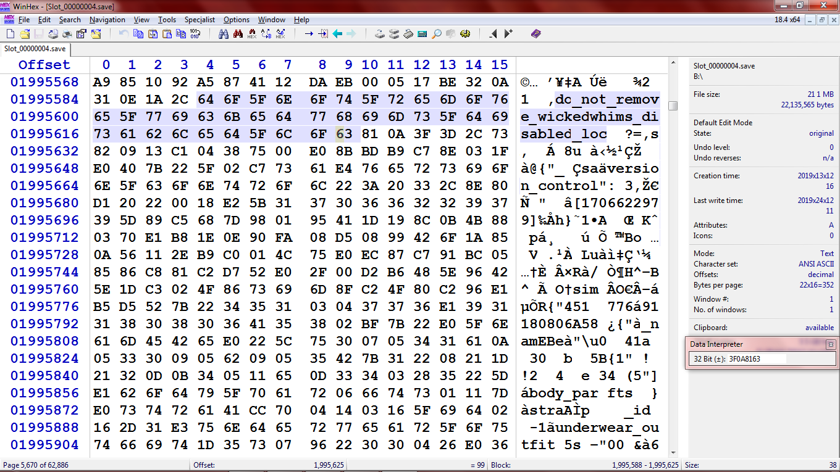This screenshot has width=840, height=472.
Task: Click the Clone Disk toolbar icon
Action: [394, 34]
